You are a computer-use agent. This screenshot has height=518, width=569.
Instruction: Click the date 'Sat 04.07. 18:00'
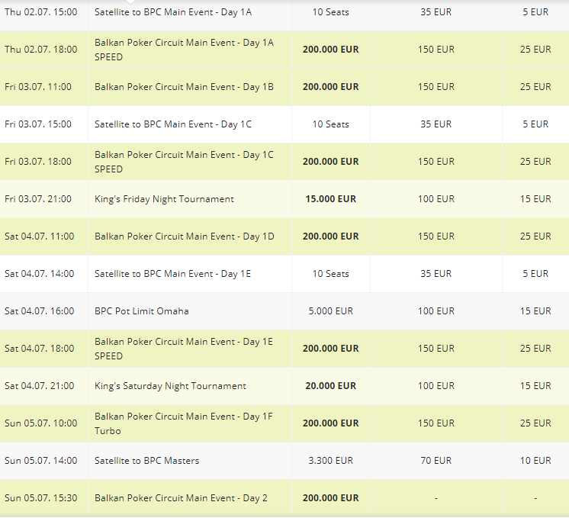[x=40, y=349]
